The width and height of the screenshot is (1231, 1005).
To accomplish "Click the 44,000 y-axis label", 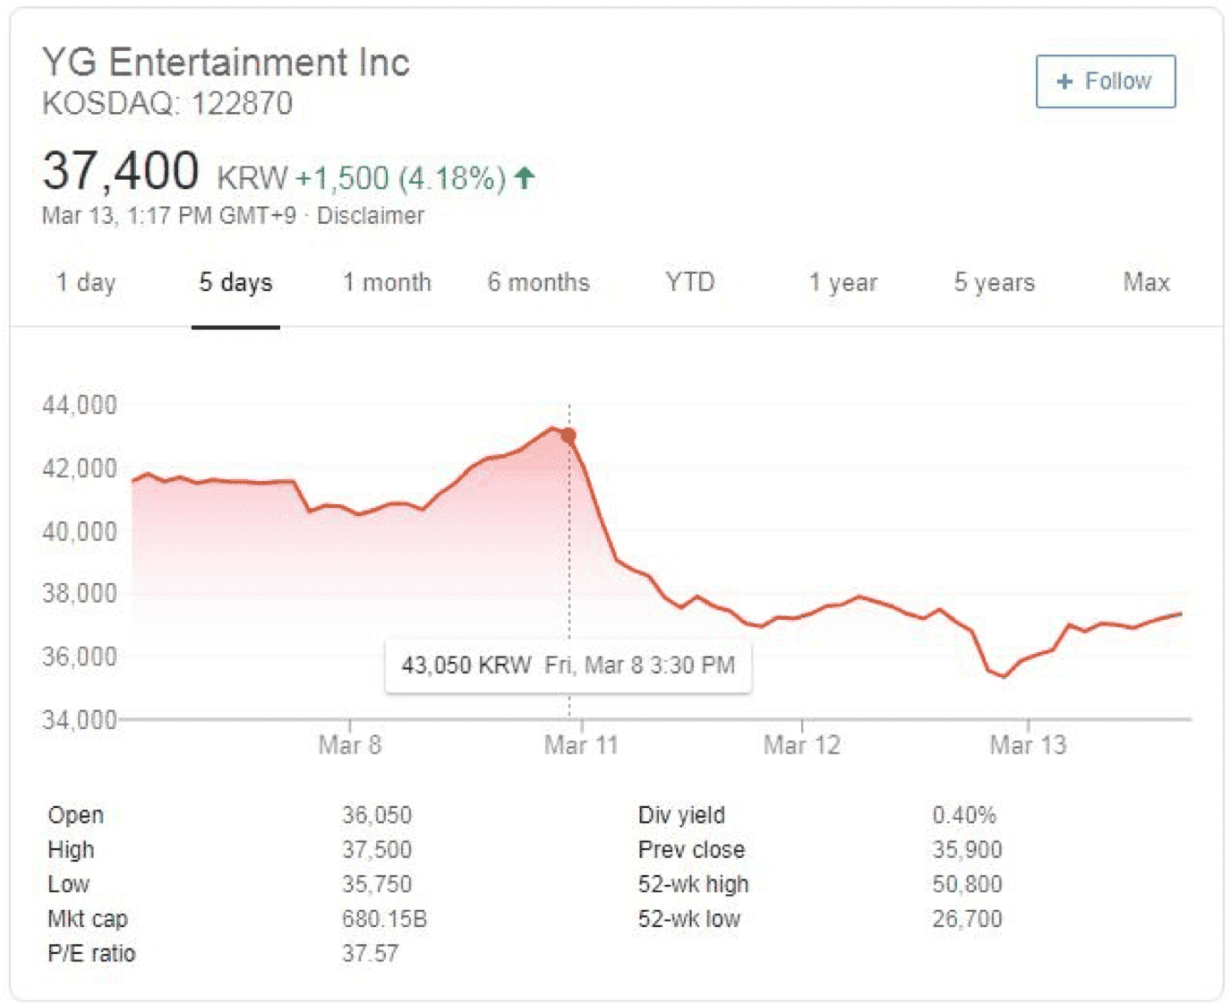I will click(80, 405).
